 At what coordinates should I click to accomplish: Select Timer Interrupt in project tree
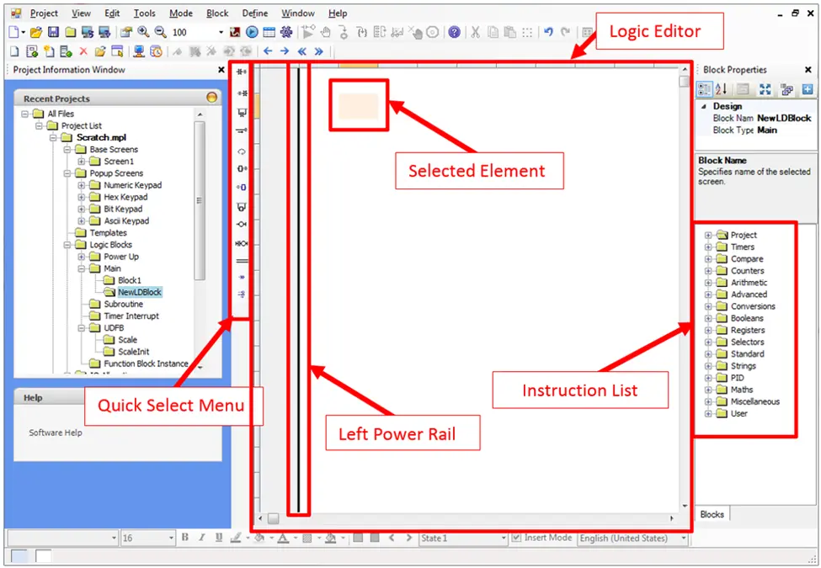(x=131, y=316)
